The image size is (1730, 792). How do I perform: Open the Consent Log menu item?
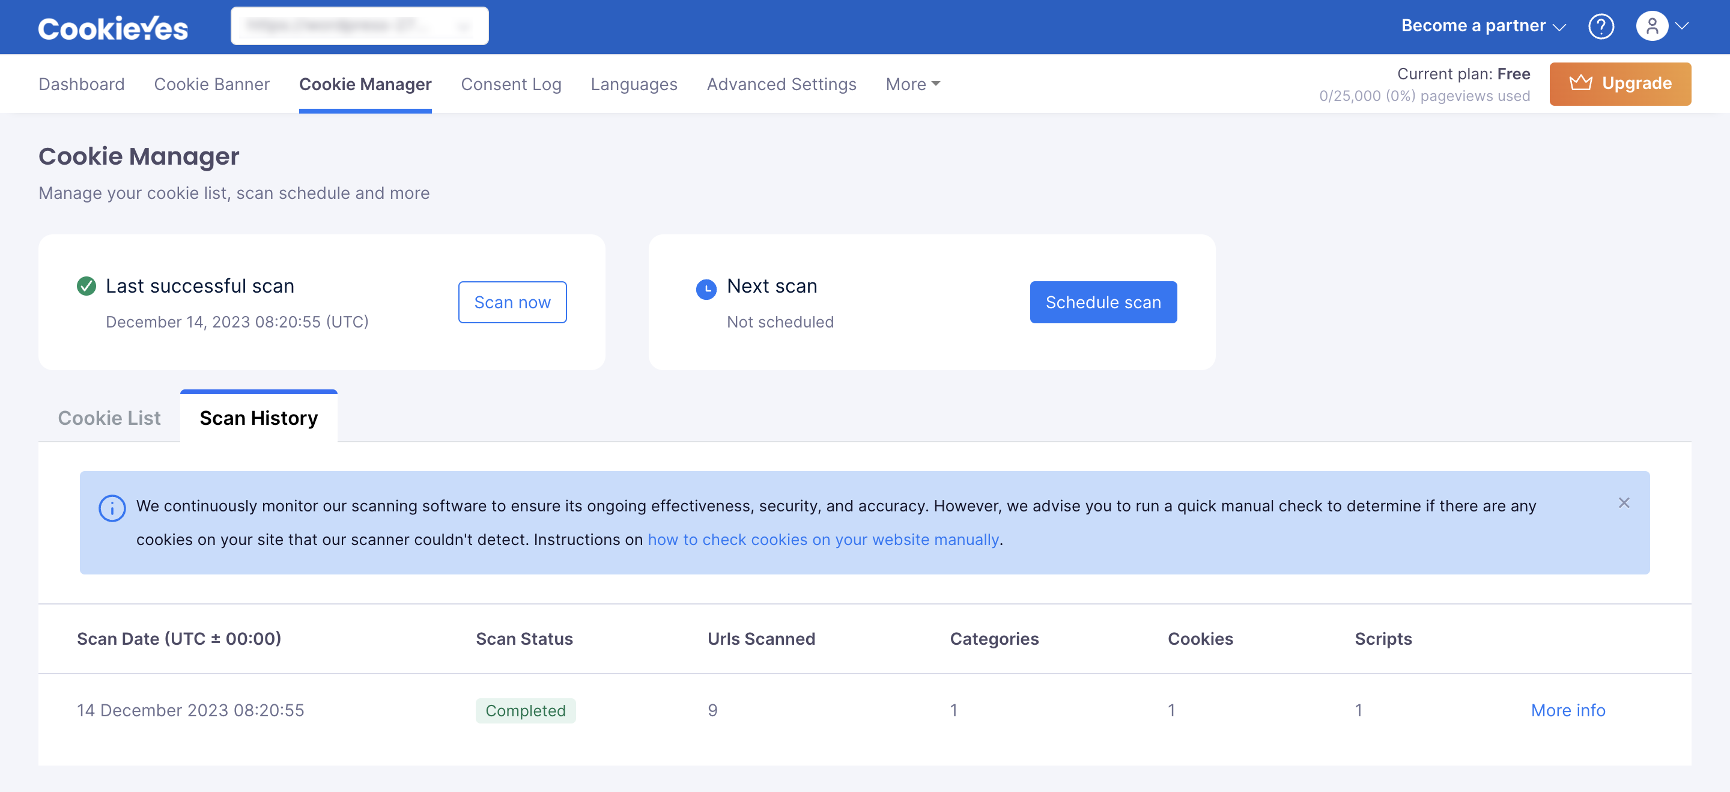coord(511,84)
